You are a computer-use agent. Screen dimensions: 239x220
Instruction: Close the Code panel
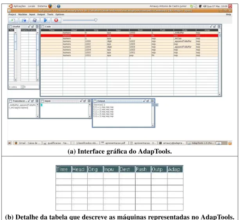219,26
